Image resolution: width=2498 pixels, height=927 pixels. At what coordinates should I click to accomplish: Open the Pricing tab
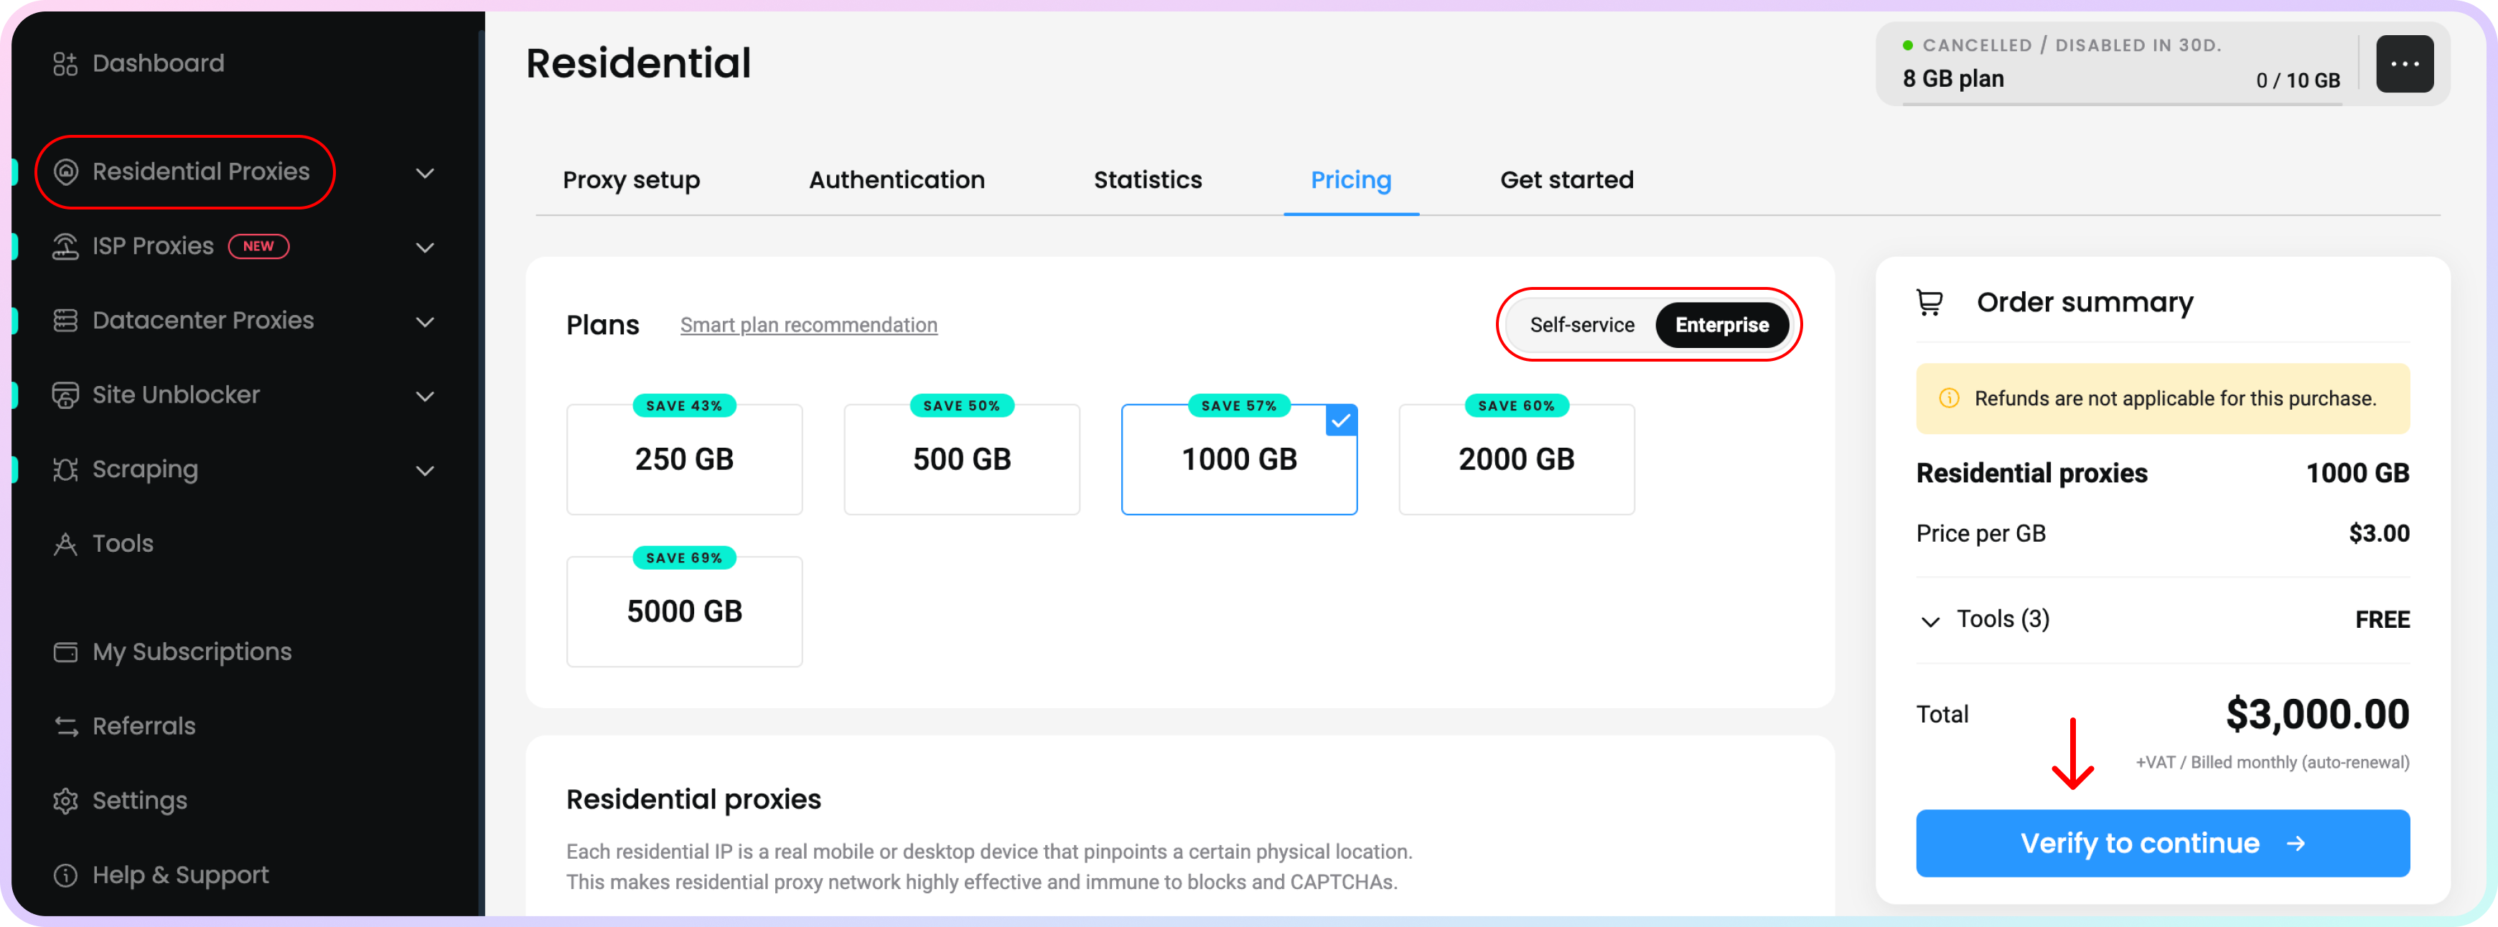[1349, 180]
